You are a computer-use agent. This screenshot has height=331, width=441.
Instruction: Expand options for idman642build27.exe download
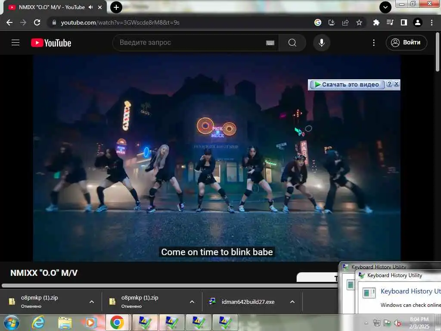(x=292, y=302)
